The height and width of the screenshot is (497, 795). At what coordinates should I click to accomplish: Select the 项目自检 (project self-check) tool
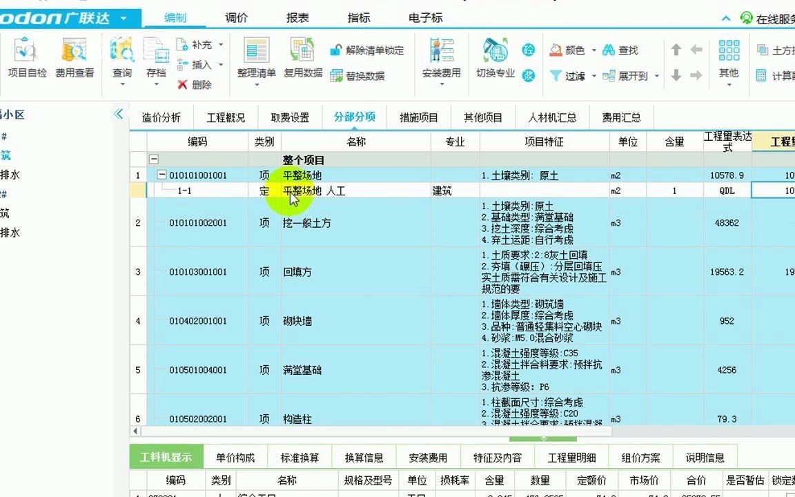pyautogui.click(x=26, y=59)
